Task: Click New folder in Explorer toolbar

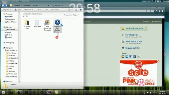Action: pyautogui.click(x=55, y=9)
